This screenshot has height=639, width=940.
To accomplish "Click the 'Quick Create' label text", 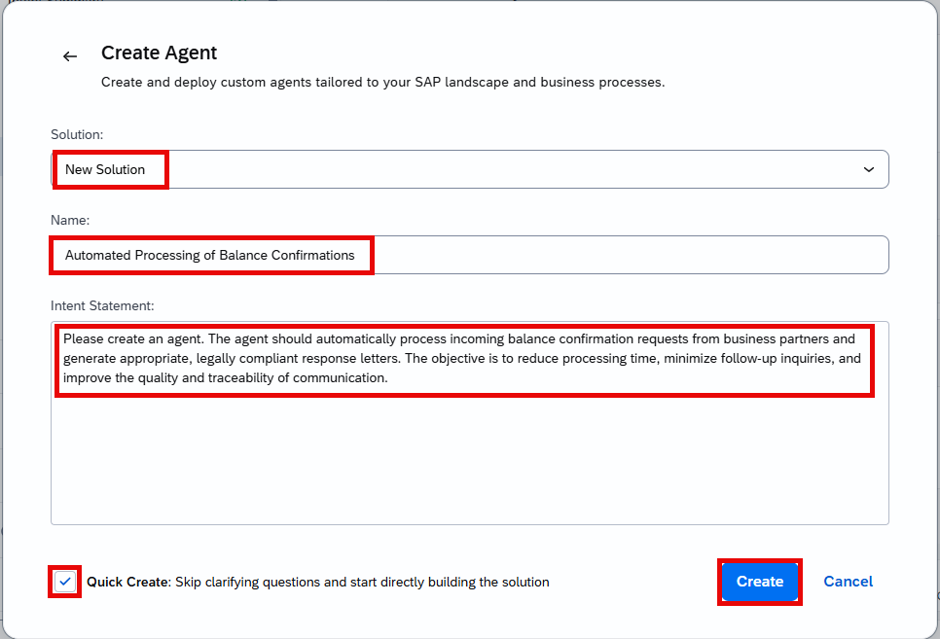I will tap(128, 582).
